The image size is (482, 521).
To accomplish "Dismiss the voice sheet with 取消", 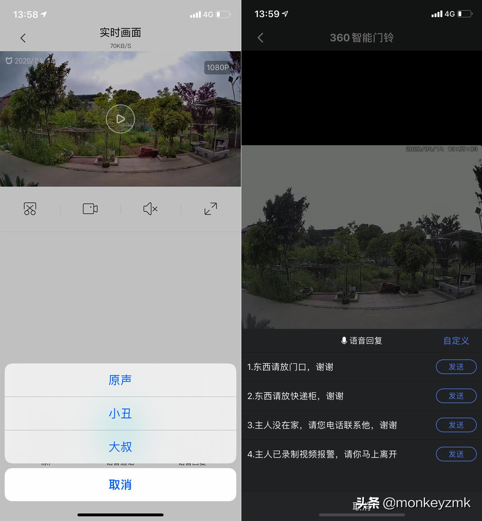I will pyautogui.click(x=121, y=484).
